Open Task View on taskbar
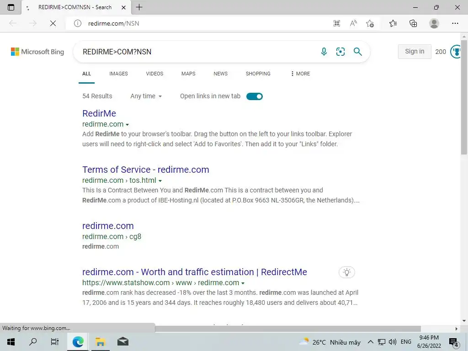This screenshot has height=351, width=468. click(55, 342)
